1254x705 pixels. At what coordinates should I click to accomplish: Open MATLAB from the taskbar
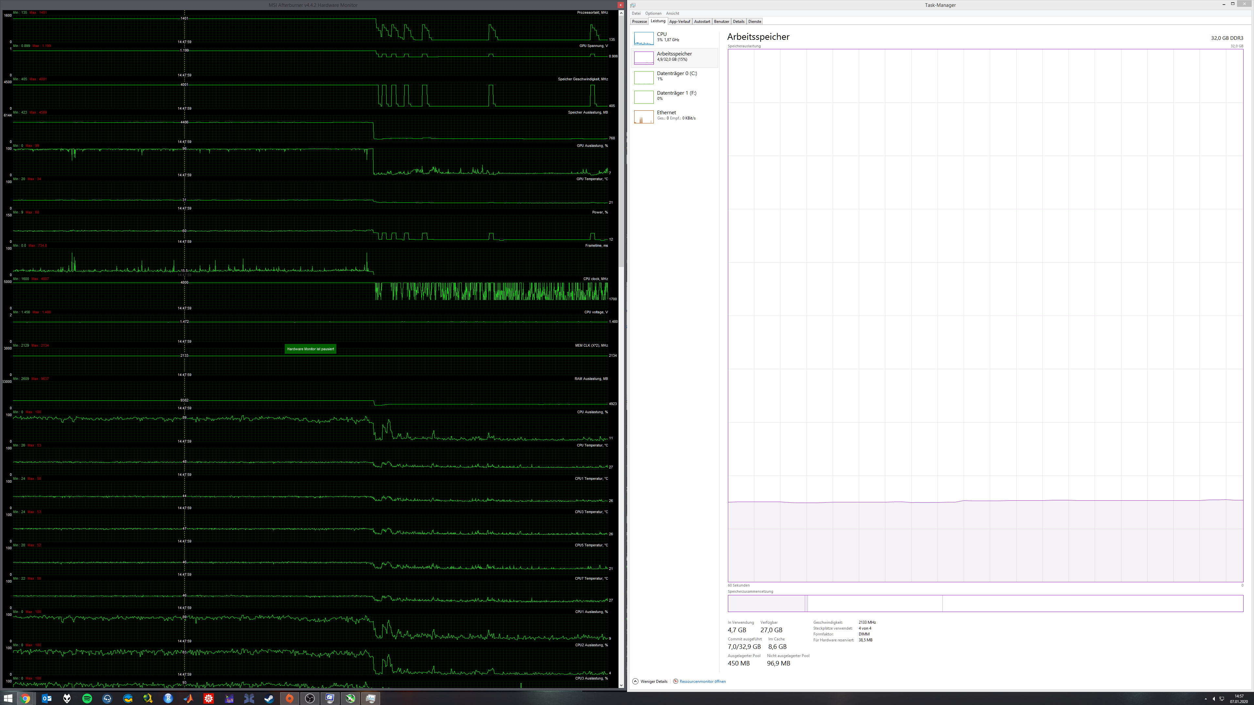pyautogui.click(x=188, y=699)
